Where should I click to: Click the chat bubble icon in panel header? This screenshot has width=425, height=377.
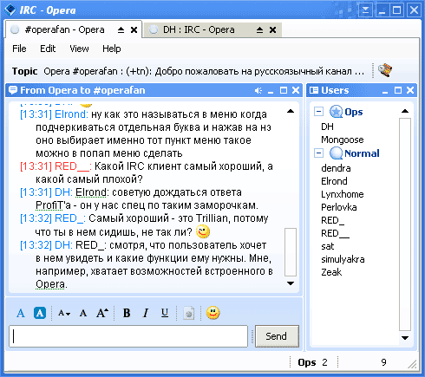(13, 90)
